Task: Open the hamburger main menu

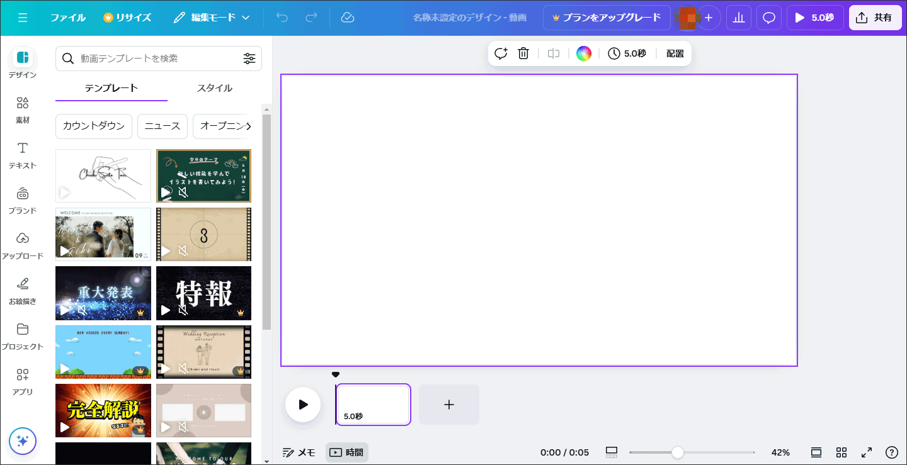Action: point(23,18)
